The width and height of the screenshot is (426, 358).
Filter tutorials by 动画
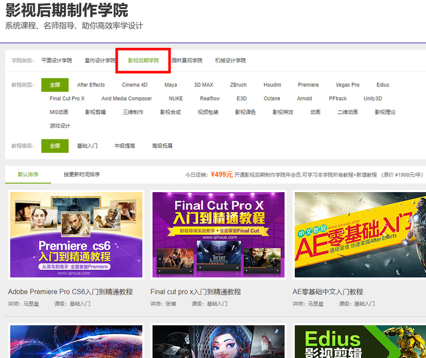[x=315, y=112]
